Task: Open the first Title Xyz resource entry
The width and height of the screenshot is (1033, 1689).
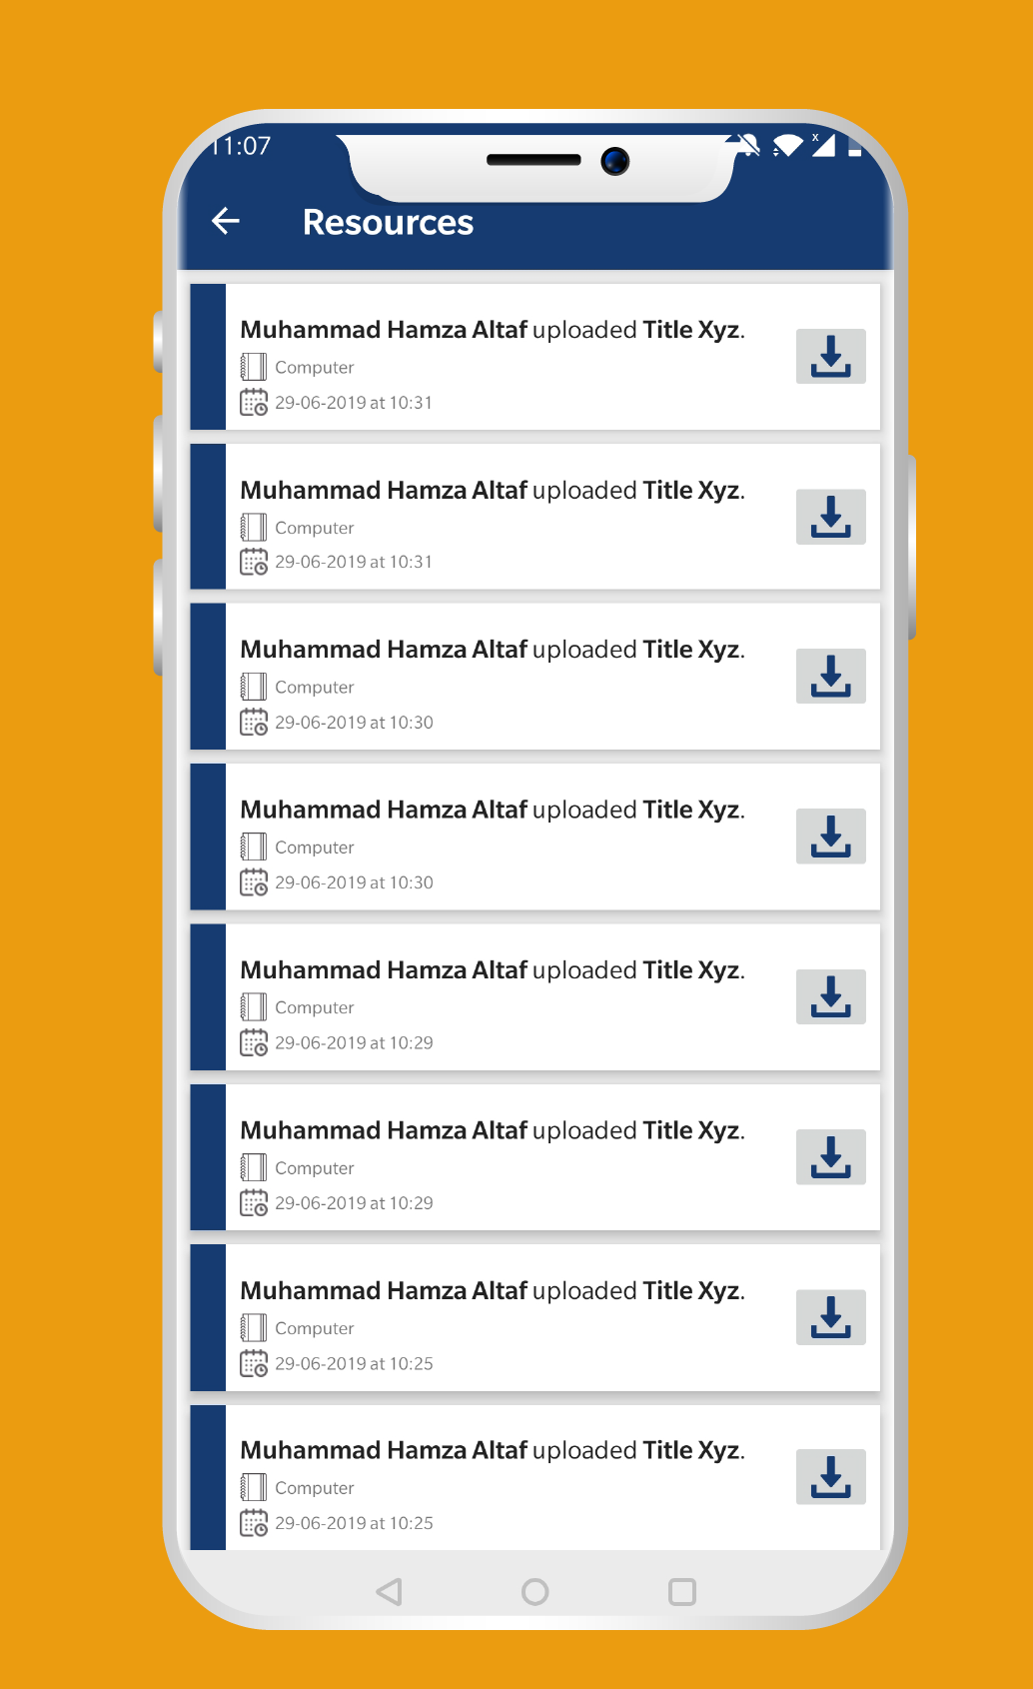Action: [x=534, y=357]
